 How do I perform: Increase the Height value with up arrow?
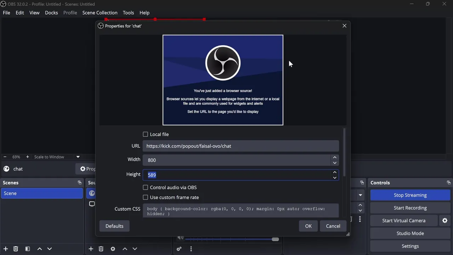[335, 172]
